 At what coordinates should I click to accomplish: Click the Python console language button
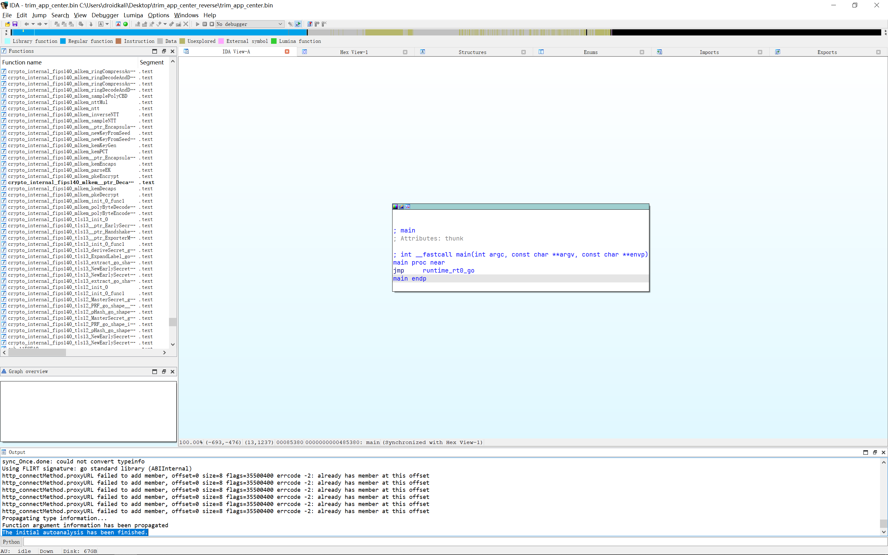[11, 542]
